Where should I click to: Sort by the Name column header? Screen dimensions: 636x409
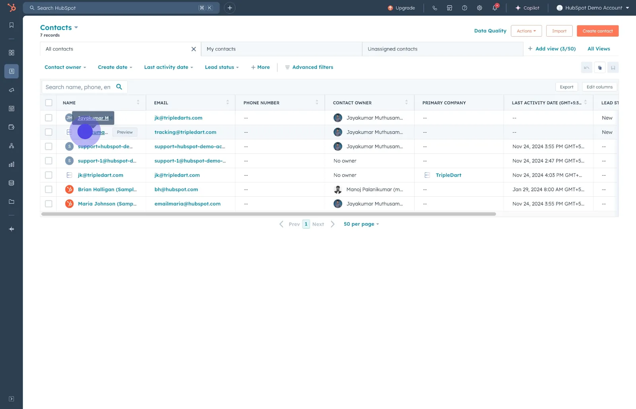[101, 103]
